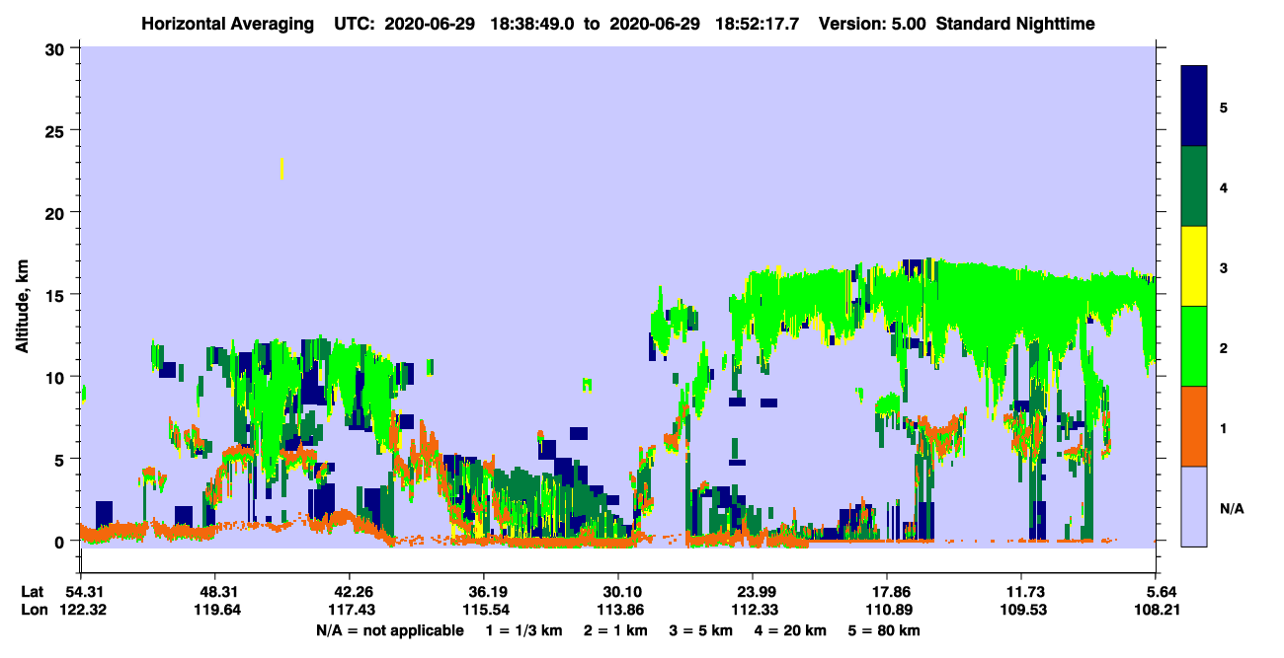Click the altitude tick label 20
Image resolution: width=1284 pixels, height=658 pixels.
click(56, 212)
